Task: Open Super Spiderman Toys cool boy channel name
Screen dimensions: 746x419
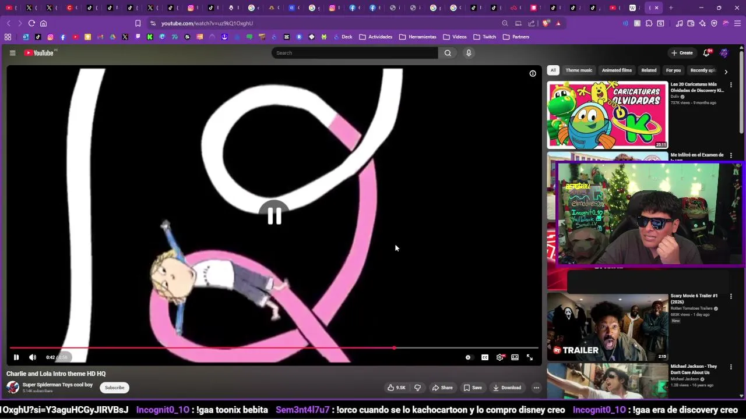Action: click(x=58, y=385)
